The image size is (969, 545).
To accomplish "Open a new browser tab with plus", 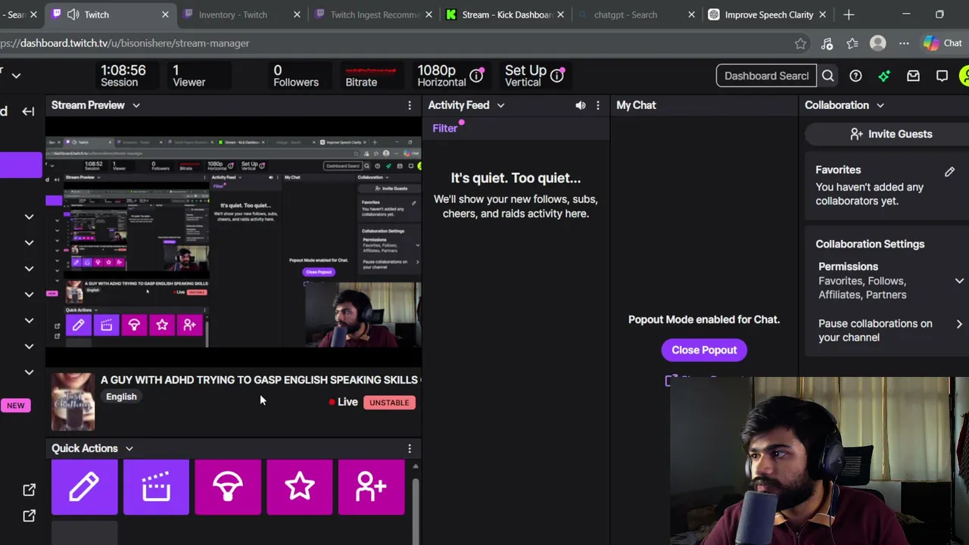I will [x=849, y=14].
